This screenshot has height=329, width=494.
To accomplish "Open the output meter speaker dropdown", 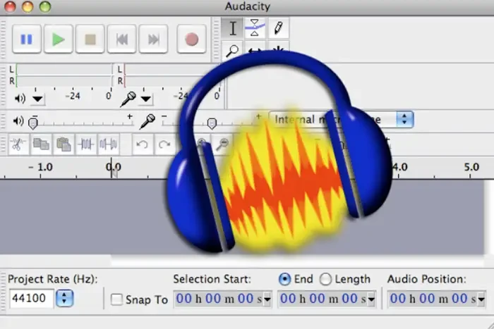I will tap(37, 99).
